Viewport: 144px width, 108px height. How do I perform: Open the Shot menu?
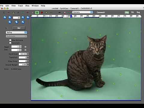(27, 6)
